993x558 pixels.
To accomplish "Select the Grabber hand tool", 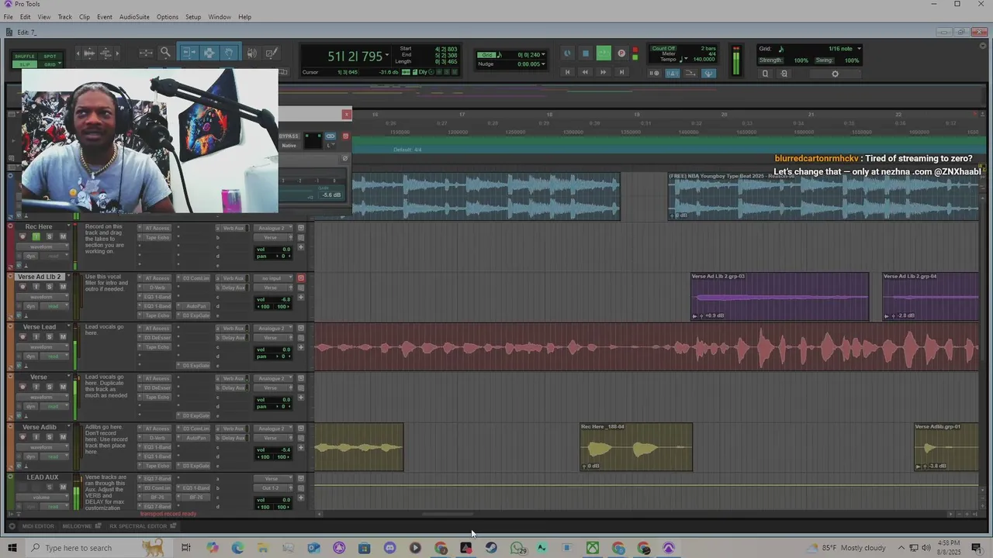I will (229, 53).
